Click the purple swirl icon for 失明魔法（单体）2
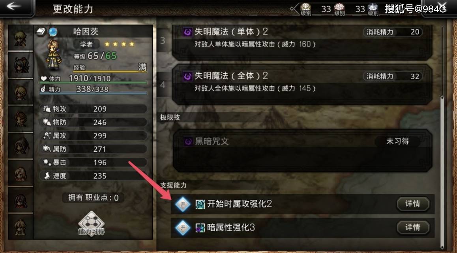Viewport: 457px width, 253px height. [188, 32]
